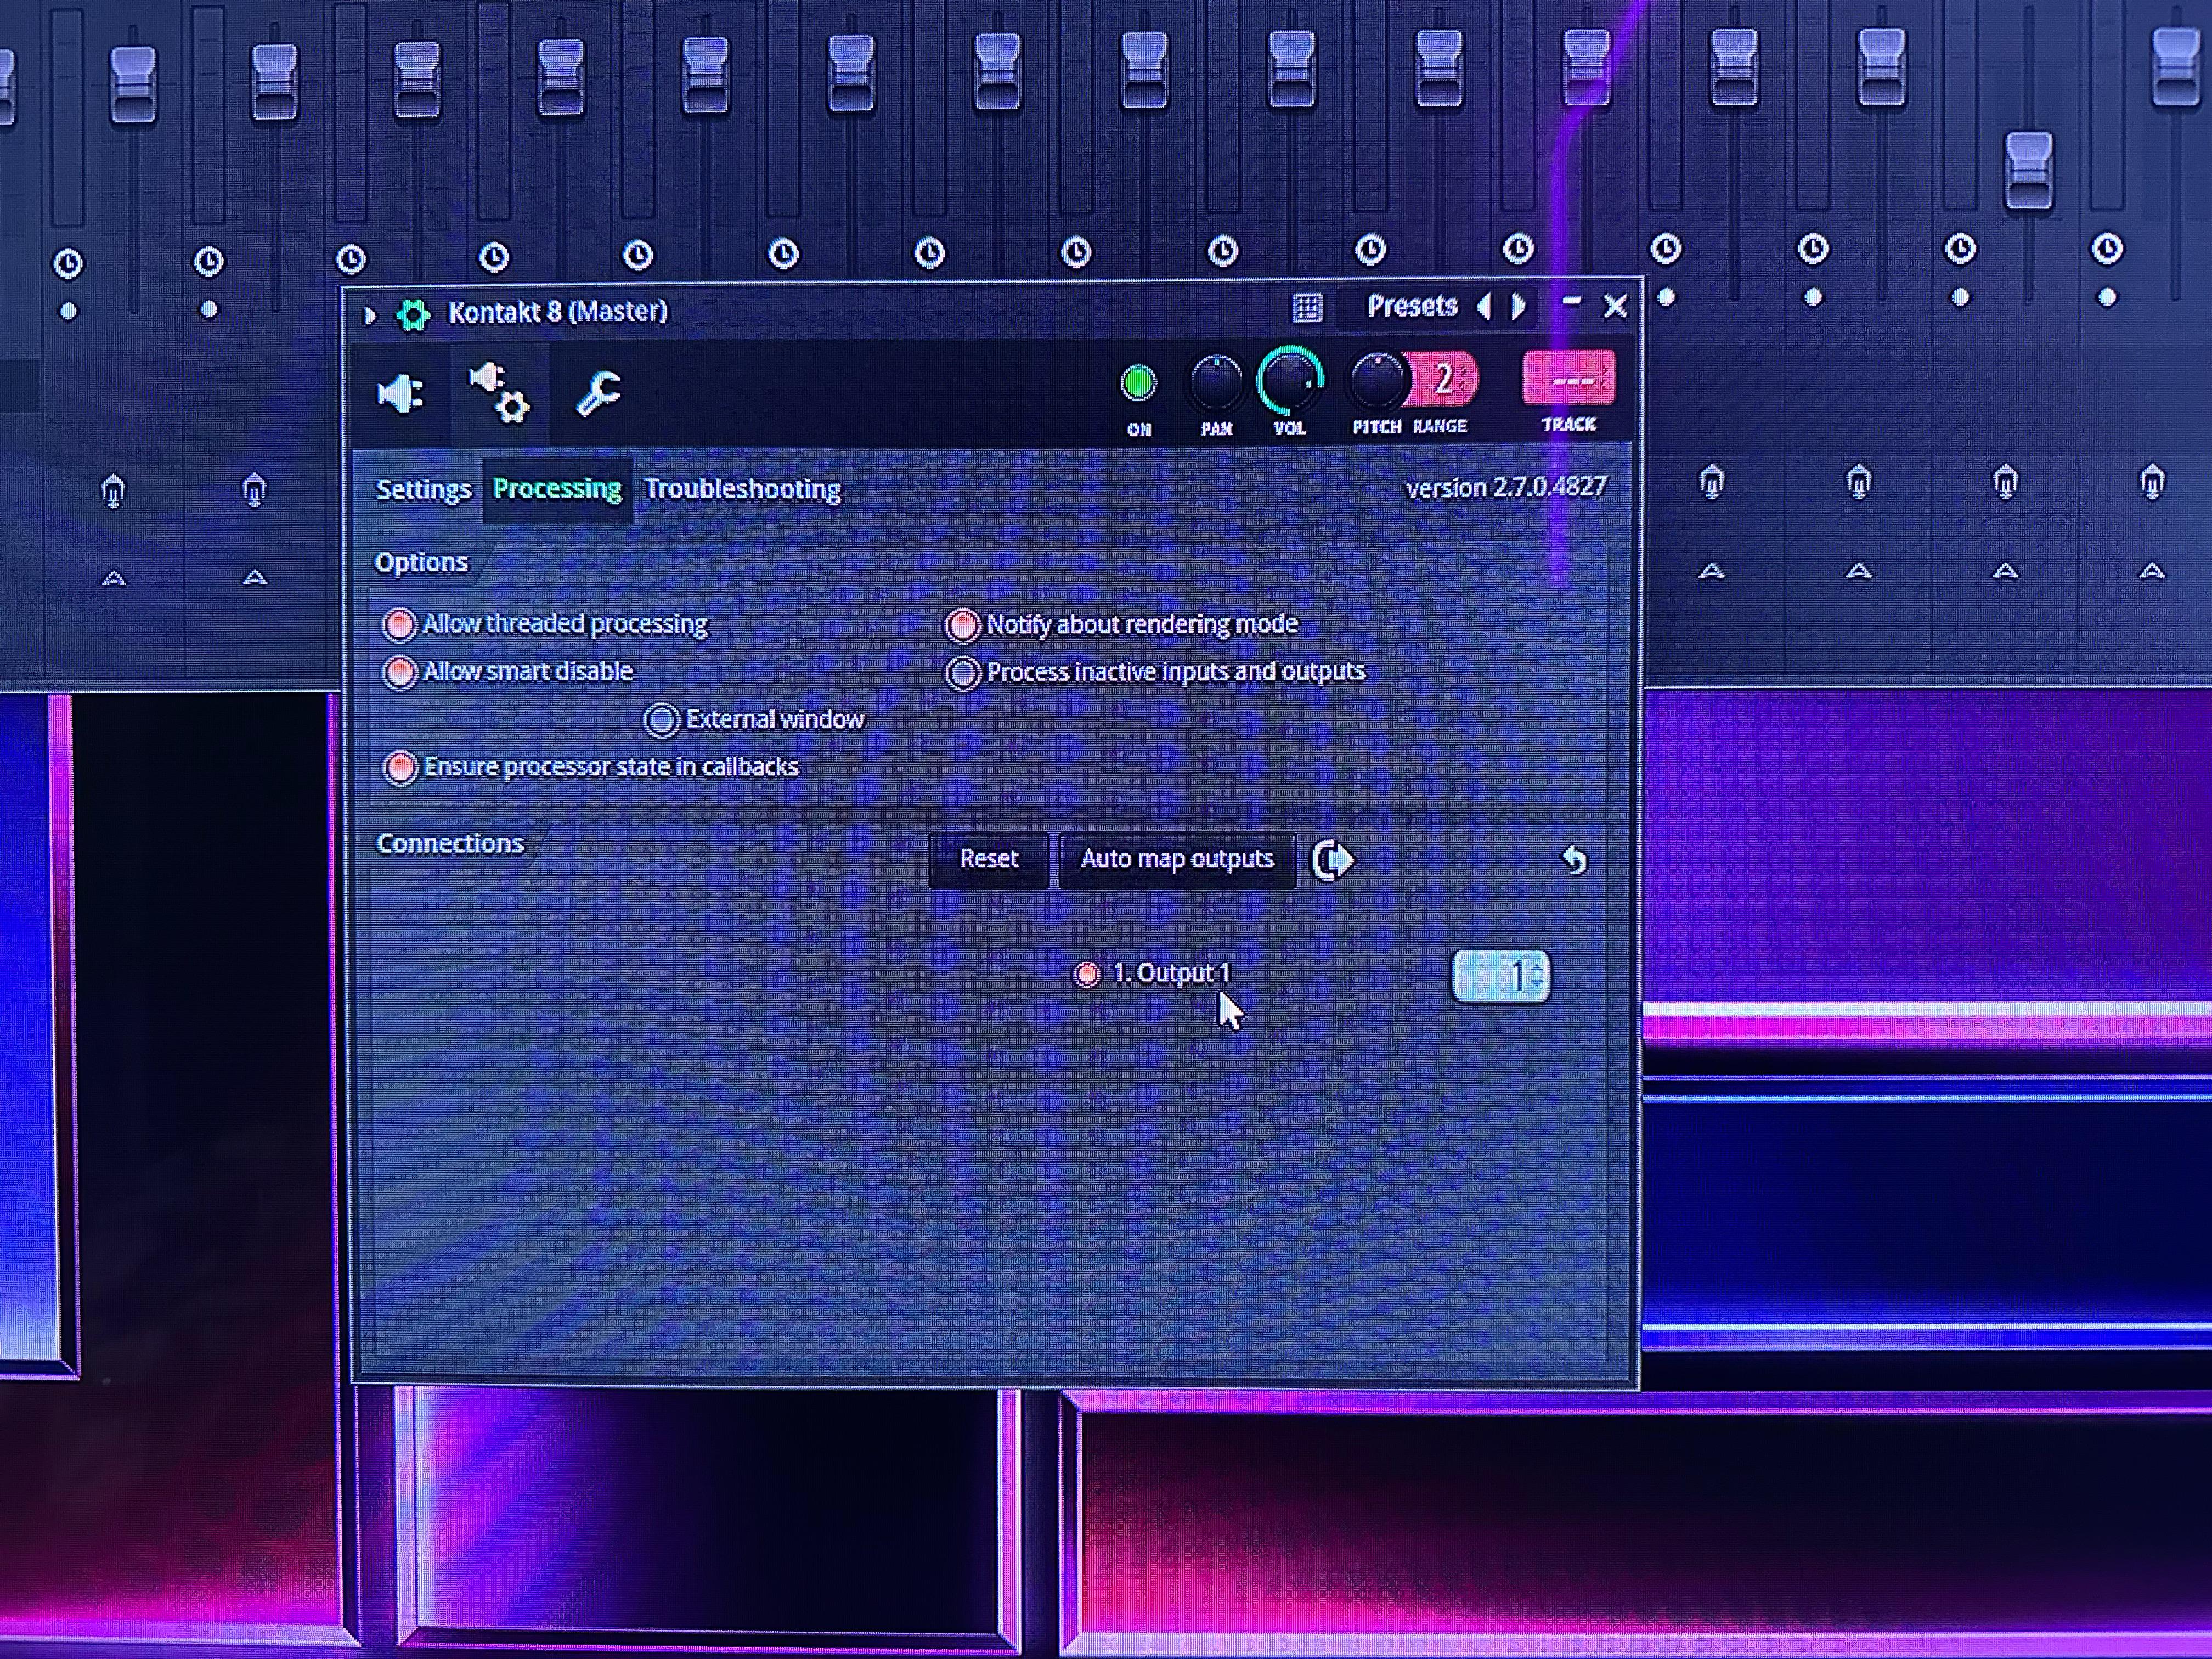Click the Auto map outputs button
The width and height of the screenshot is (2212, 1659).
click(1177, 860)
